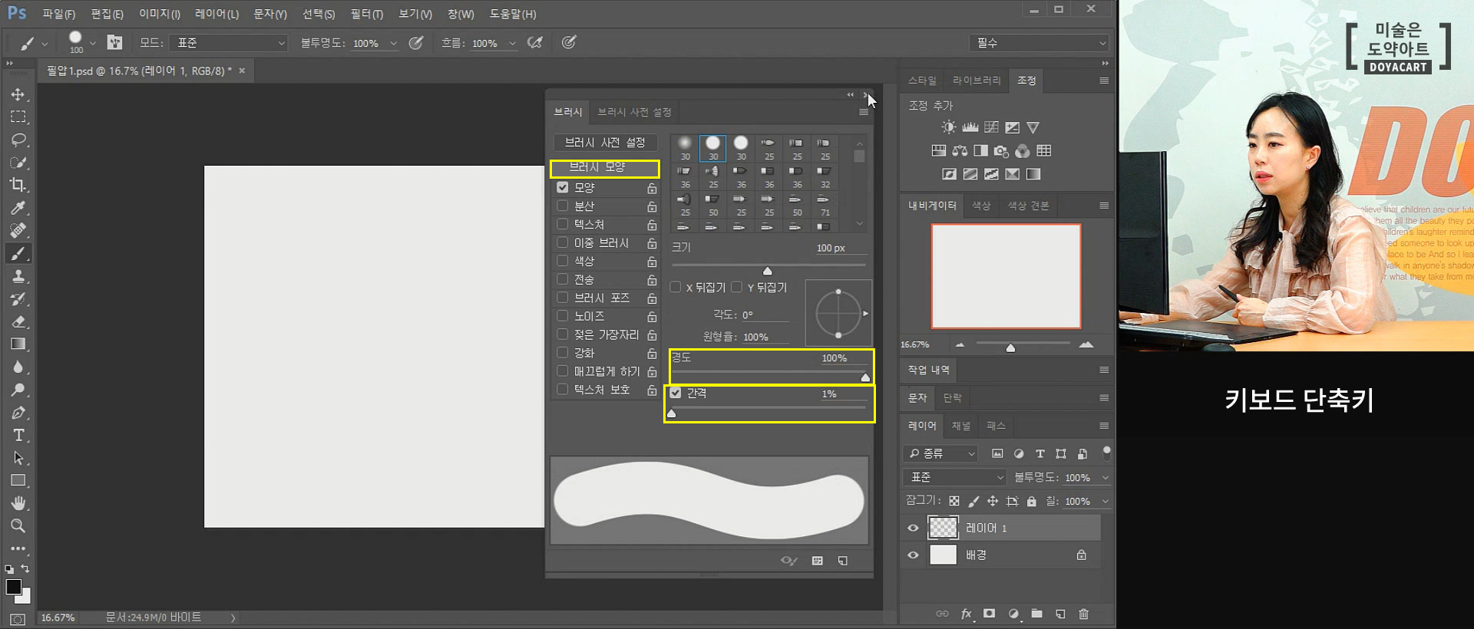The image size is (1474, 629).
Task: Select the Crop tool
Action: [x=18, y=185]
